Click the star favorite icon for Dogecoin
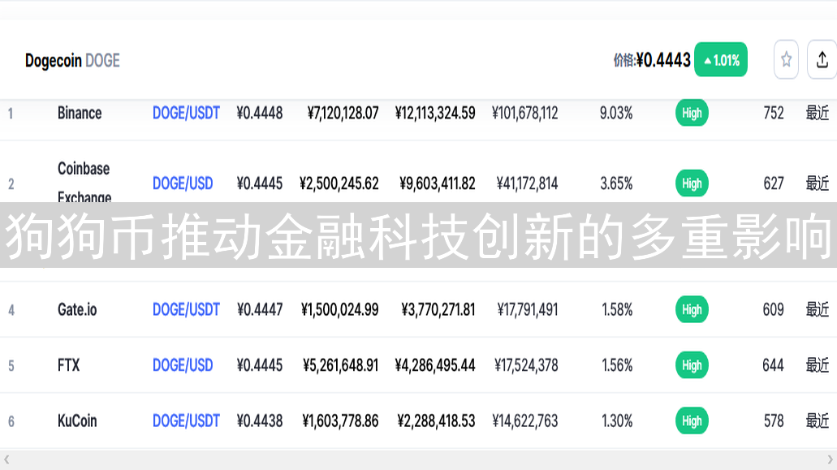Image resolution: width=837 pixels, height=470 pixels. [x=786, y=59]
